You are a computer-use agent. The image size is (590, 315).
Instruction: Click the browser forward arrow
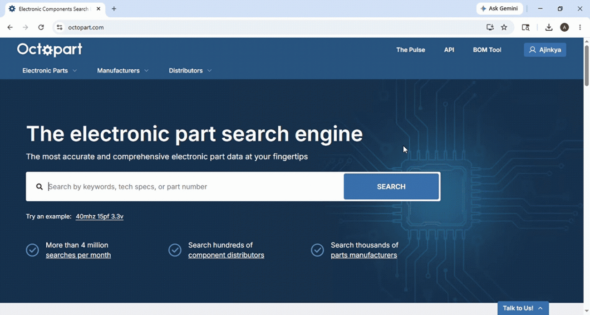tap(25, 28)
